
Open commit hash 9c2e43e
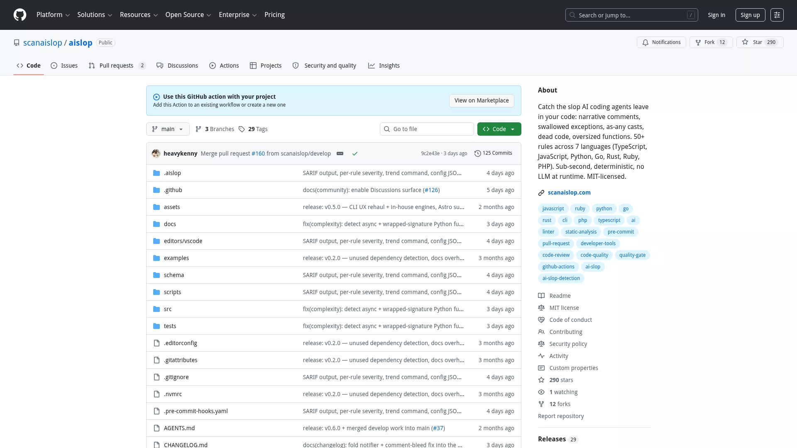pos(430,153)
